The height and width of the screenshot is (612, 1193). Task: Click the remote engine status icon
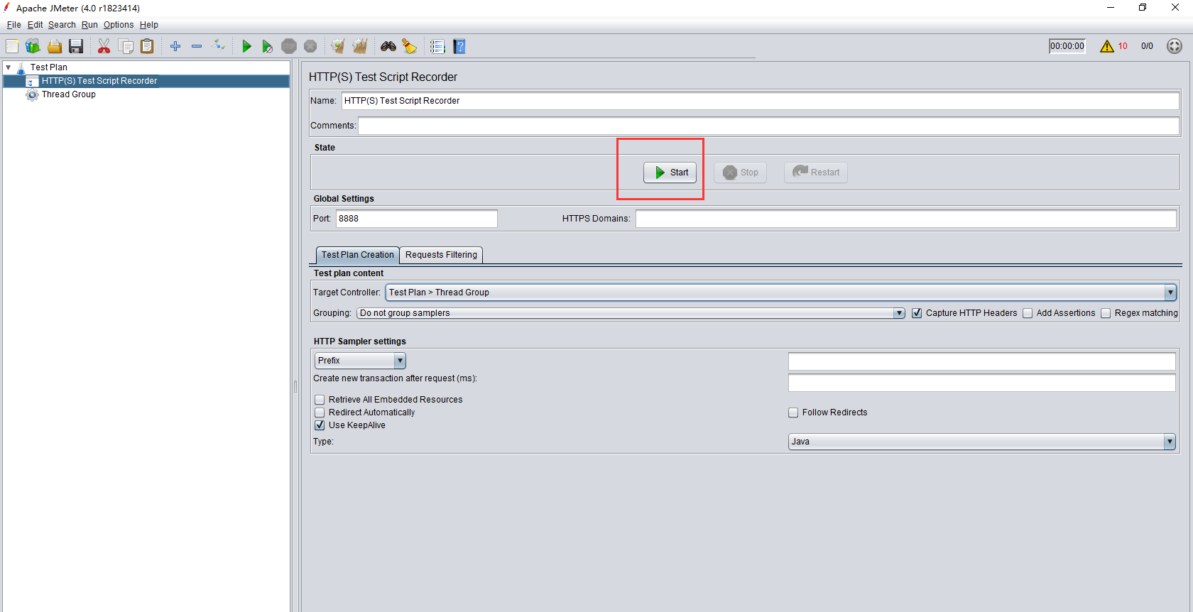click(x=1175, y=46)
